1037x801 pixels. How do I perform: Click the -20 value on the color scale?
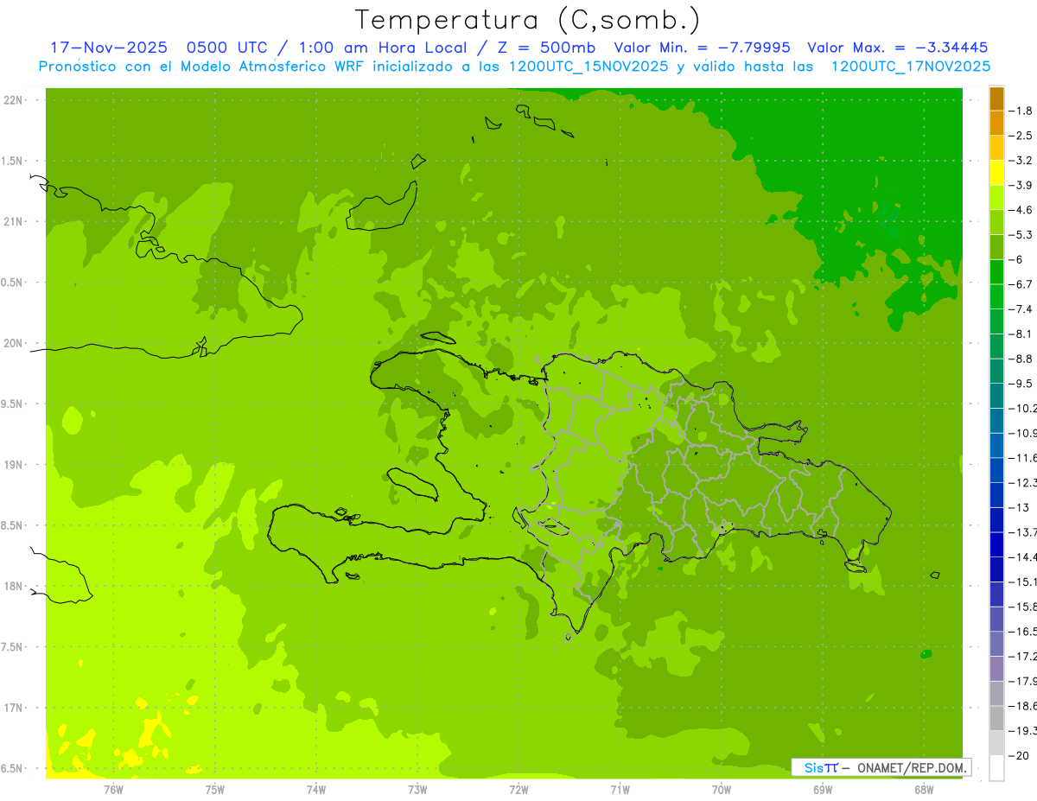tap(1018, 755)
